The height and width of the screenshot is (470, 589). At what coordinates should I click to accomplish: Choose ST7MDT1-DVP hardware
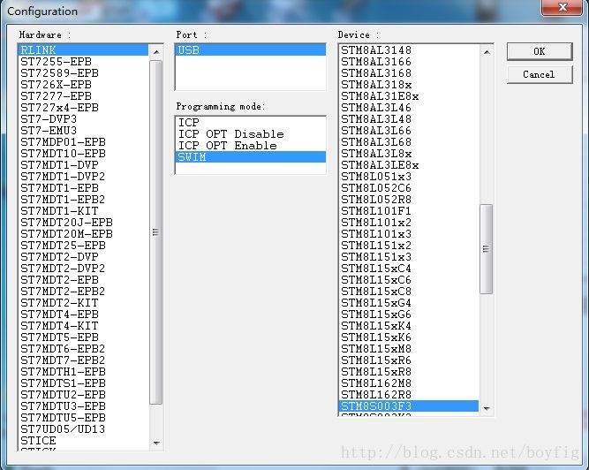coord(83,165)
